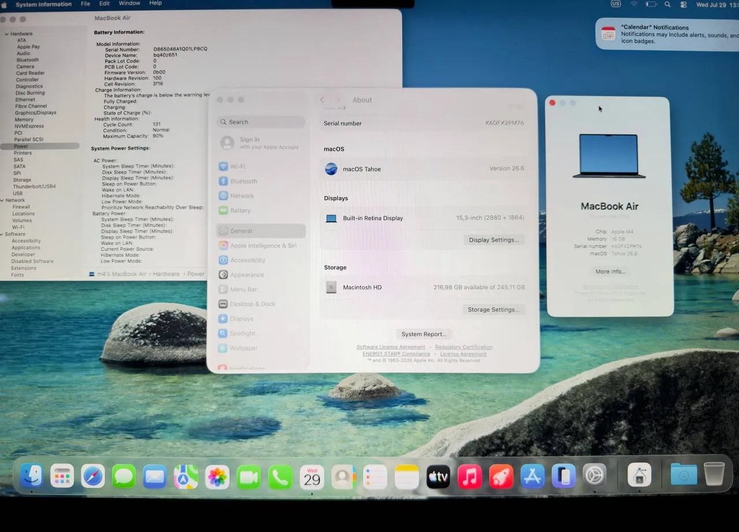Open the ENERGY STAR Compliance link

(x=396, y=354)
